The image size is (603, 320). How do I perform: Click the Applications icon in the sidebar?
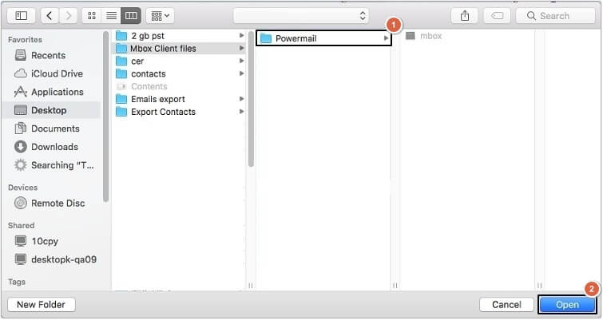[21, 92]
